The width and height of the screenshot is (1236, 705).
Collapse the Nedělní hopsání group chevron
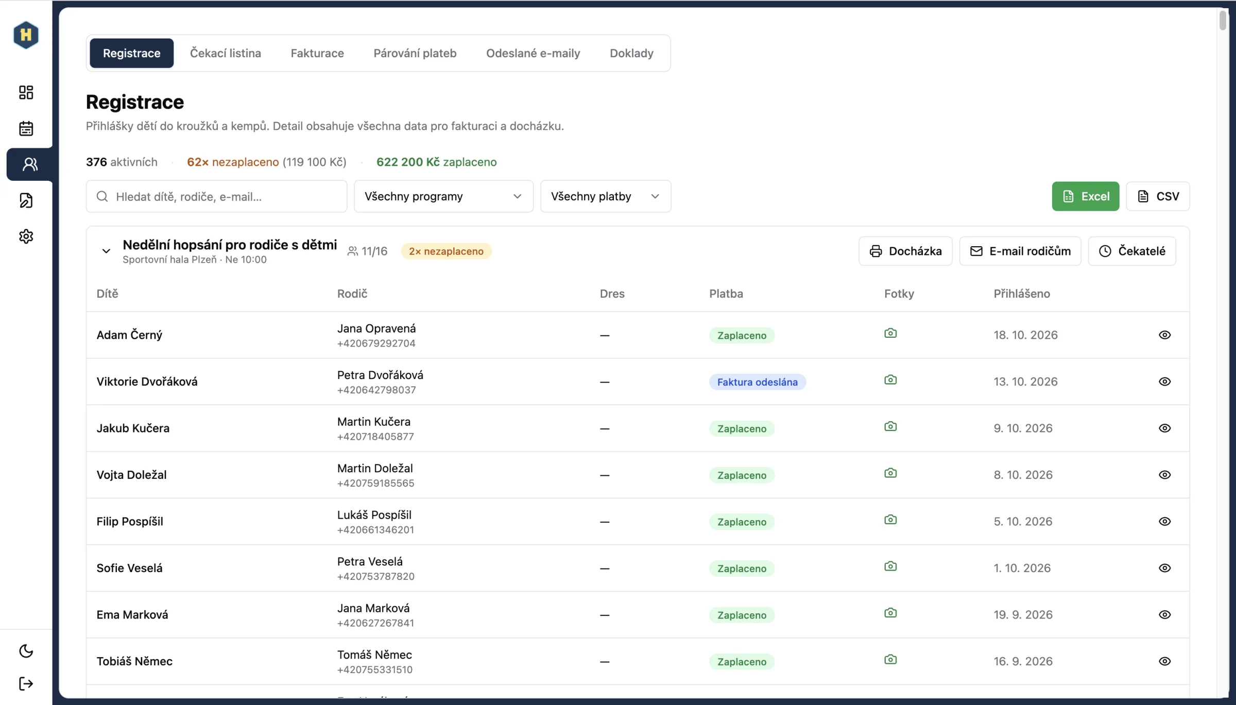106,251
